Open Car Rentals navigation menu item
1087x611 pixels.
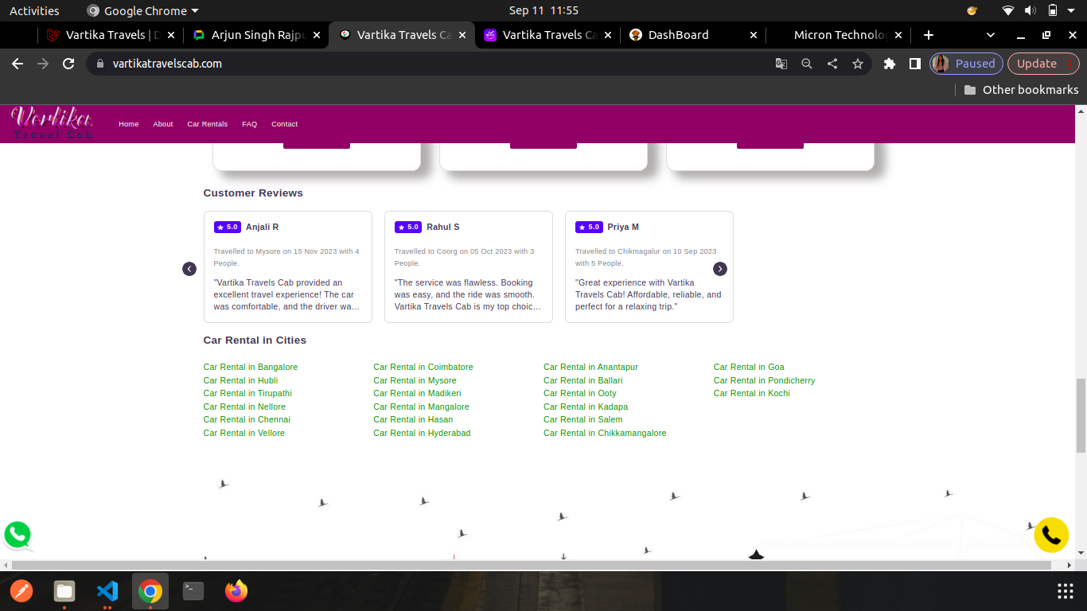tap(207, 124)
